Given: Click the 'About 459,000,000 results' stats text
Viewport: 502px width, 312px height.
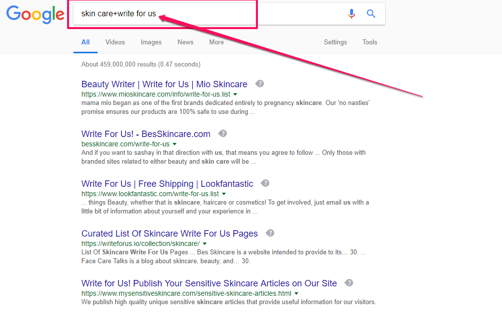Looking at the screenshot, I should (x=141, y=64).
